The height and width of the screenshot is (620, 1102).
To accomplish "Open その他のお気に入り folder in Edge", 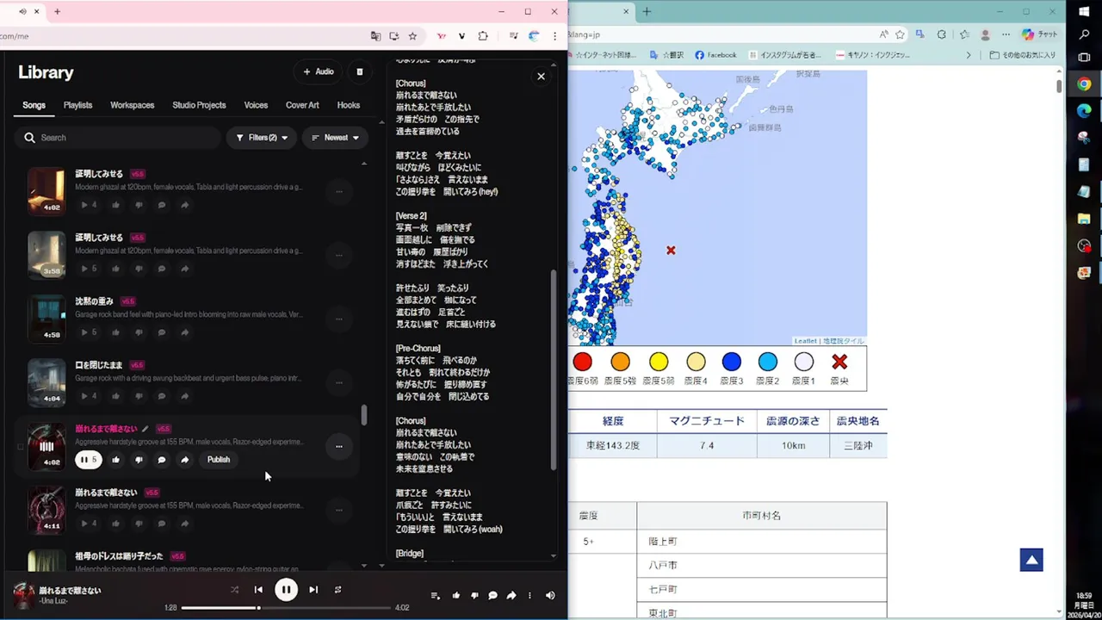I will pos(1023,55).
